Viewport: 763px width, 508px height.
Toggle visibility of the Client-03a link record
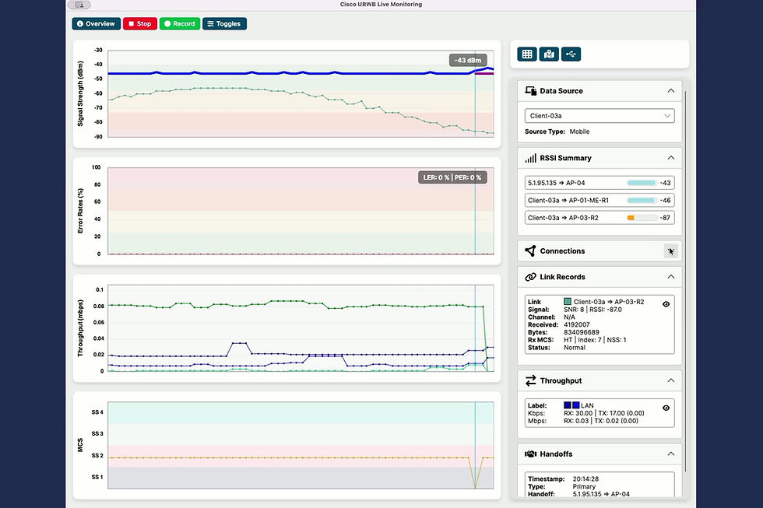coord(666,304)
